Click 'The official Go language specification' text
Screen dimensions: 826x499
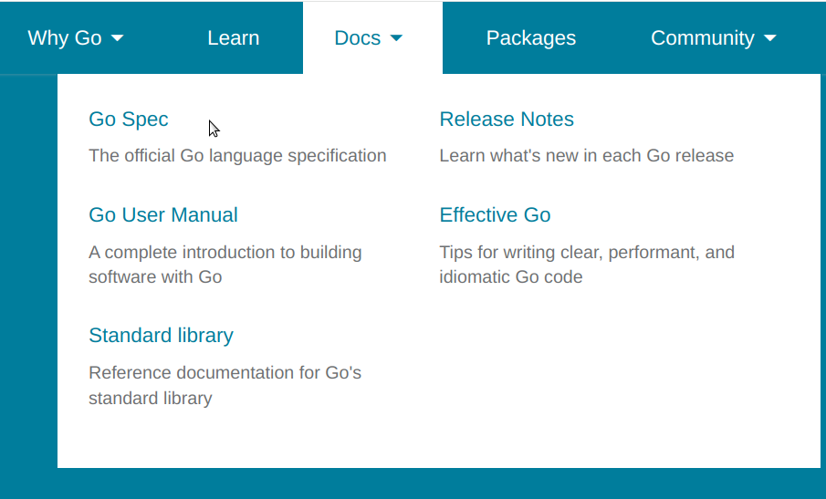237,156
